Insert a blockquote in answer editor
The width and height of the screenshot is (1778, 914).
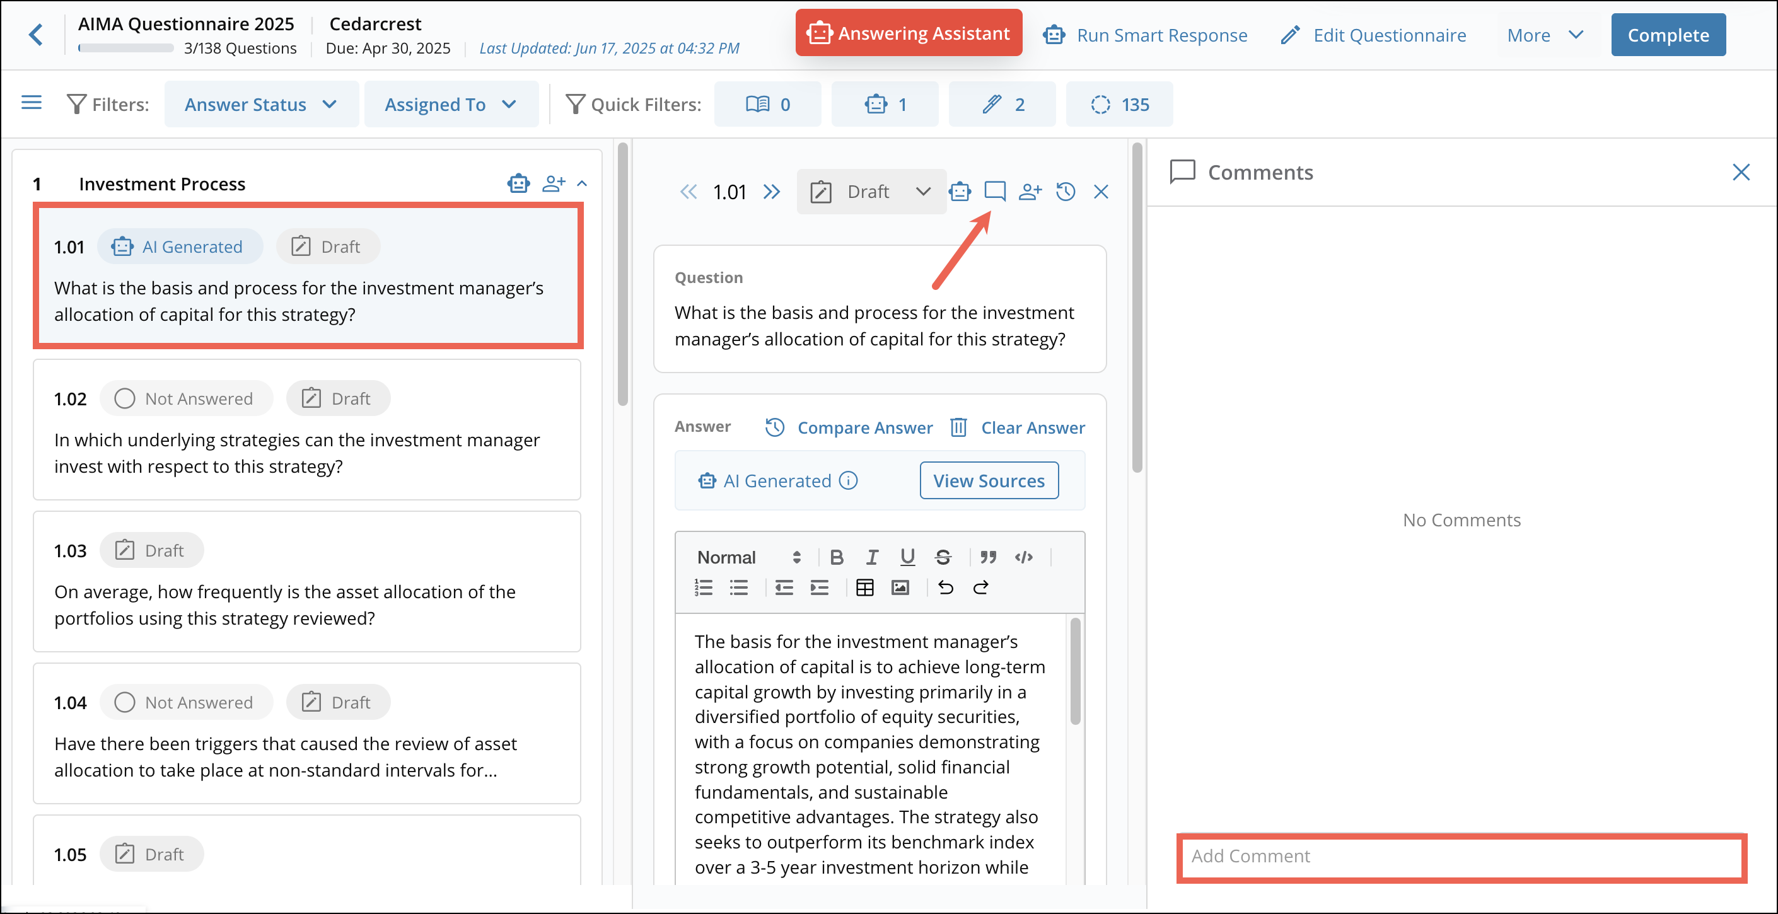(x=989, y=557)
